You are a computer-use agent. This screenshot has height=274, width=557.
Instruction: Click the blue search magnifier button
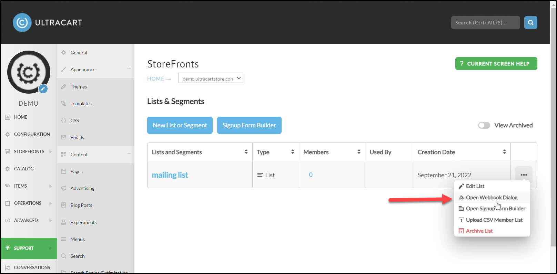point(530,23)
